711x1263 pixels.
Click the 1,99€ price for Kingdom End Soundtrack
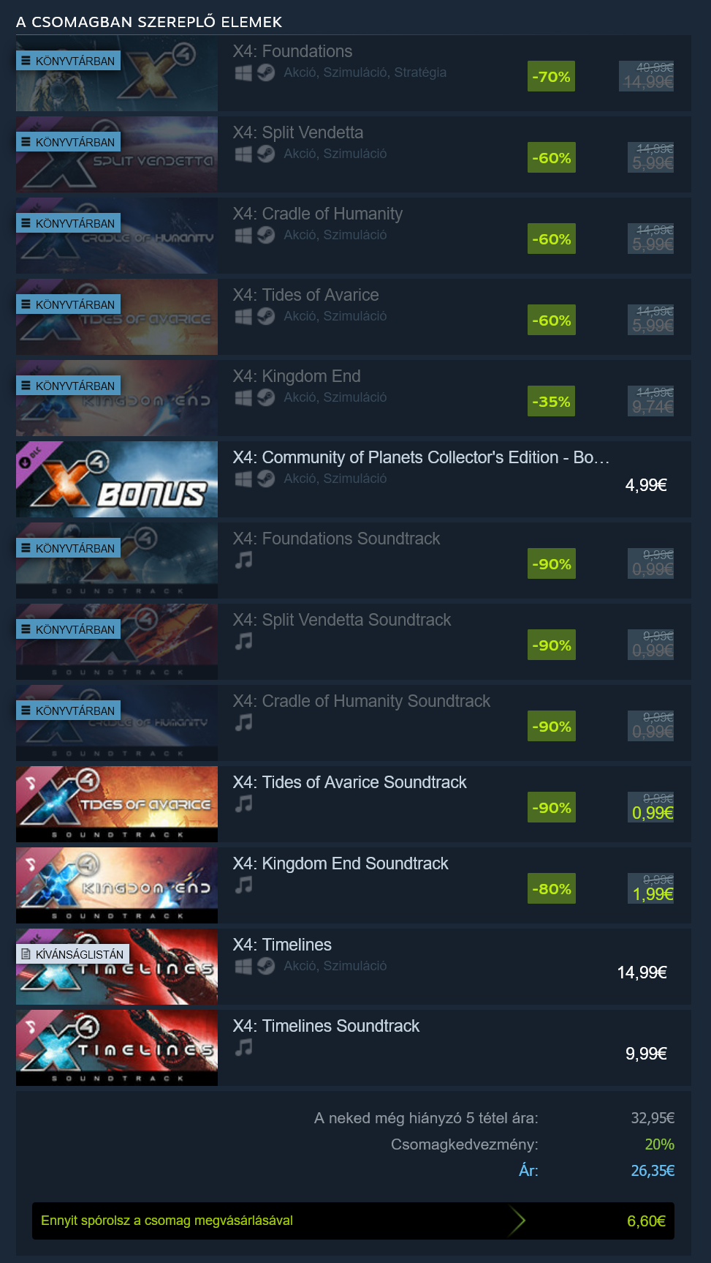pyautogui.click(x=653, y=894)
